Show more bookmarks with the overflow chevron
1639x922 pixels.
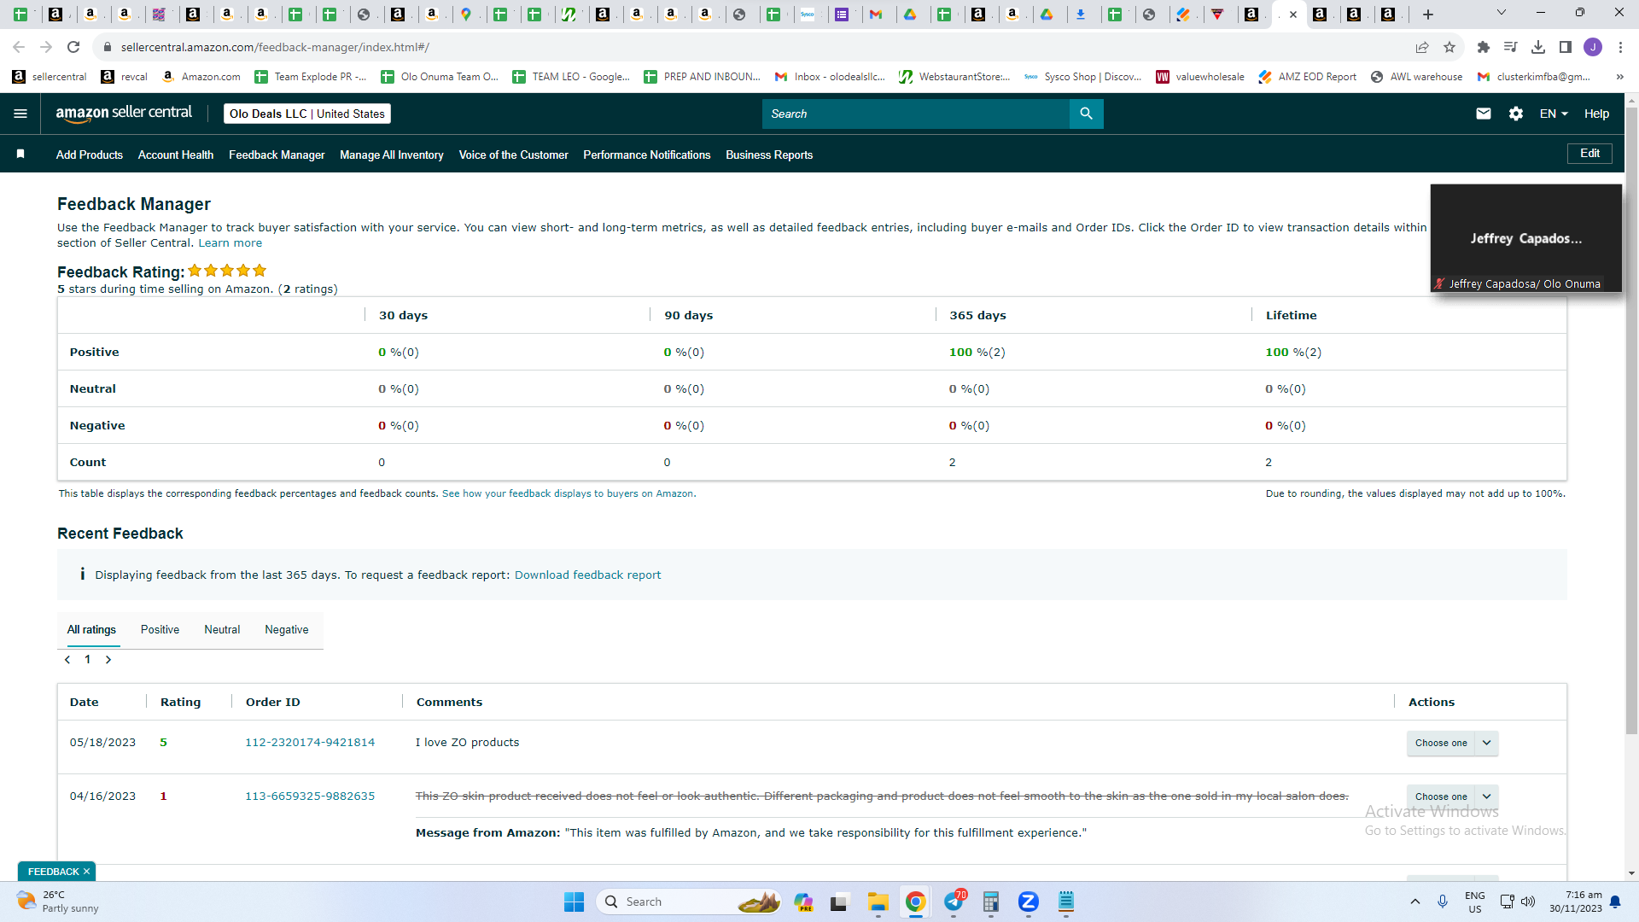coord(1619,77)
